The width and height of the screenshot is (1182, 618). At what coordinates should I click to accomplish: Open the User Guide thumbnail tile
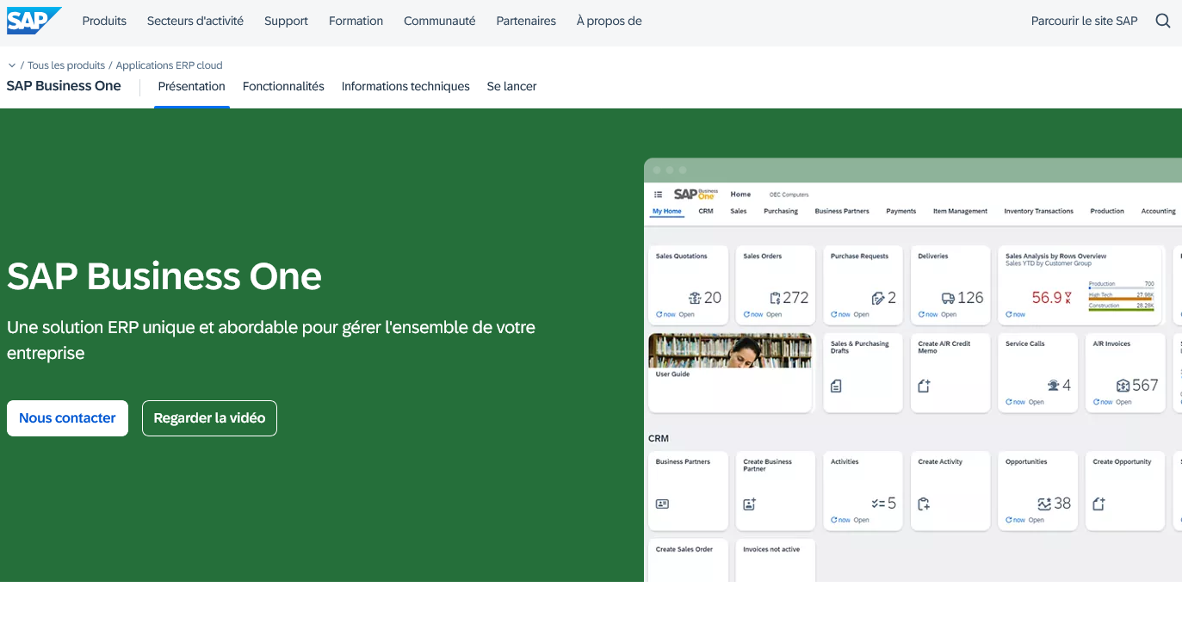coord(729,350)
